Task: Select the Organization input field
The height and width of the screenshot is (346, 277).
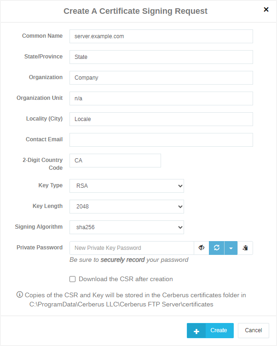Action: [161, 78]
